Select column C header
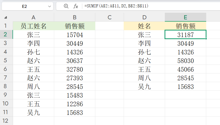The width and height of the screenshot is (220, 125). tap(109, 17)
